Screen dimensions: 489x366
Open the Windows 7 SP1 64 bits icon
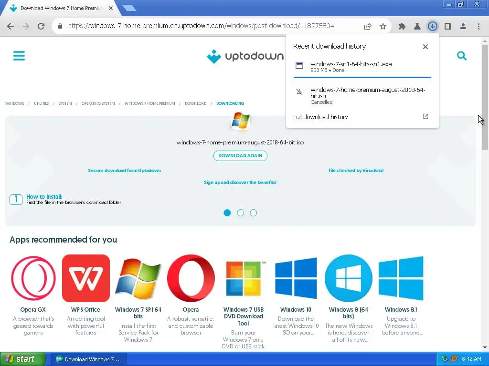138,278
